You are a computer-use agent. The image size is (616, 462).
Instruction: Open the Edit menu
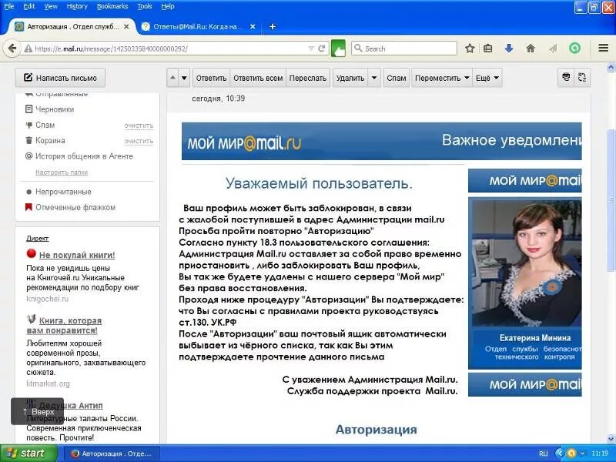click(29, 6)
